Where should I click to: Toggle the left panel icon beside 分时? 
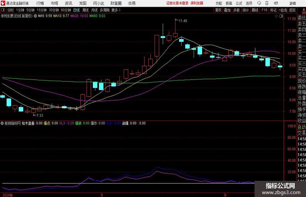(x=3, y=10)
